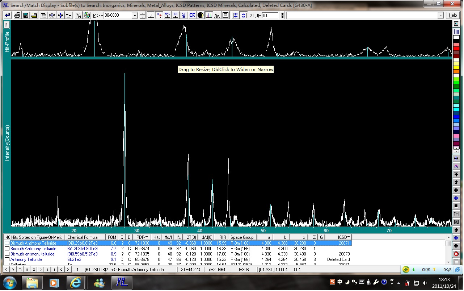
Task: Click the HKL indices toolbar icon
Action: coord(167,15)
